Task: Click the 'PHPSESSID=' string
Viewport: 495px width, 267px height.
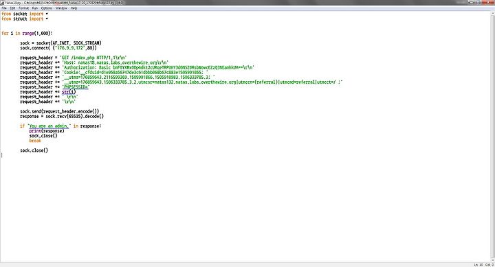Action: coord(76,87)
